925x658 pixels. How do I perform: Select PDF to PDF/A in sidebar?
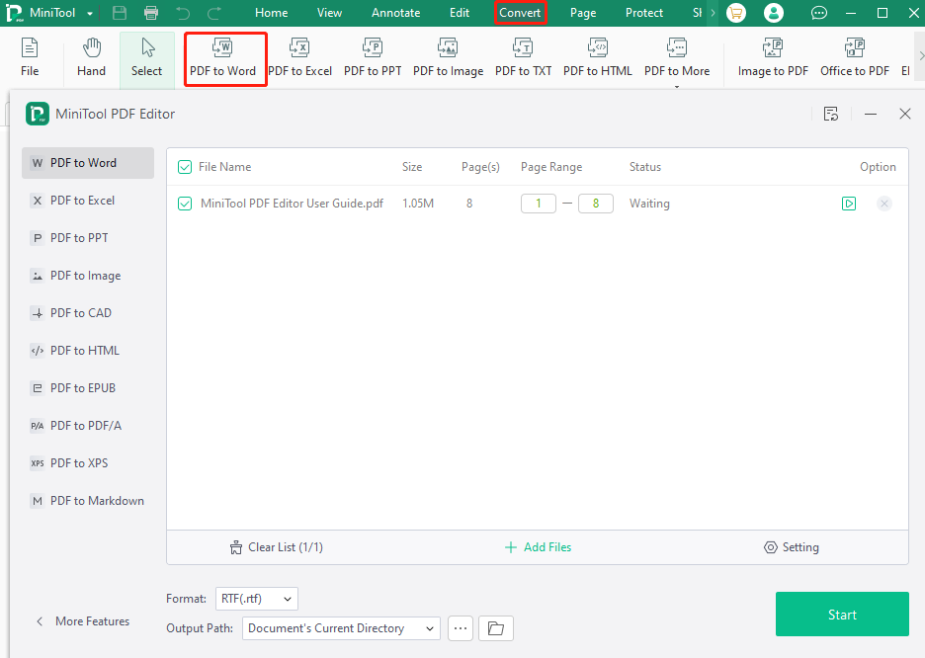coord(88,426)
